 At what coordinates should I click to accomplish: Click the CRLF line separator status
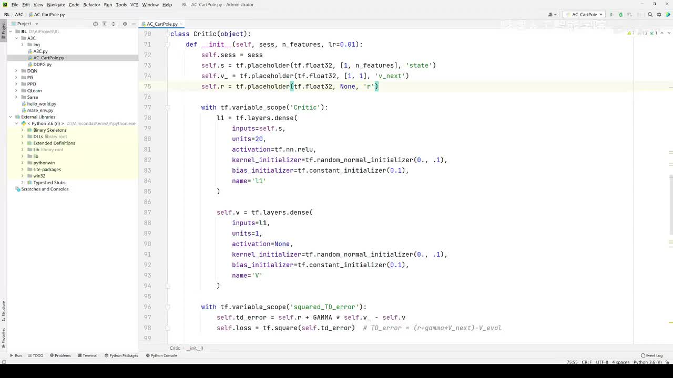[587, 362]
